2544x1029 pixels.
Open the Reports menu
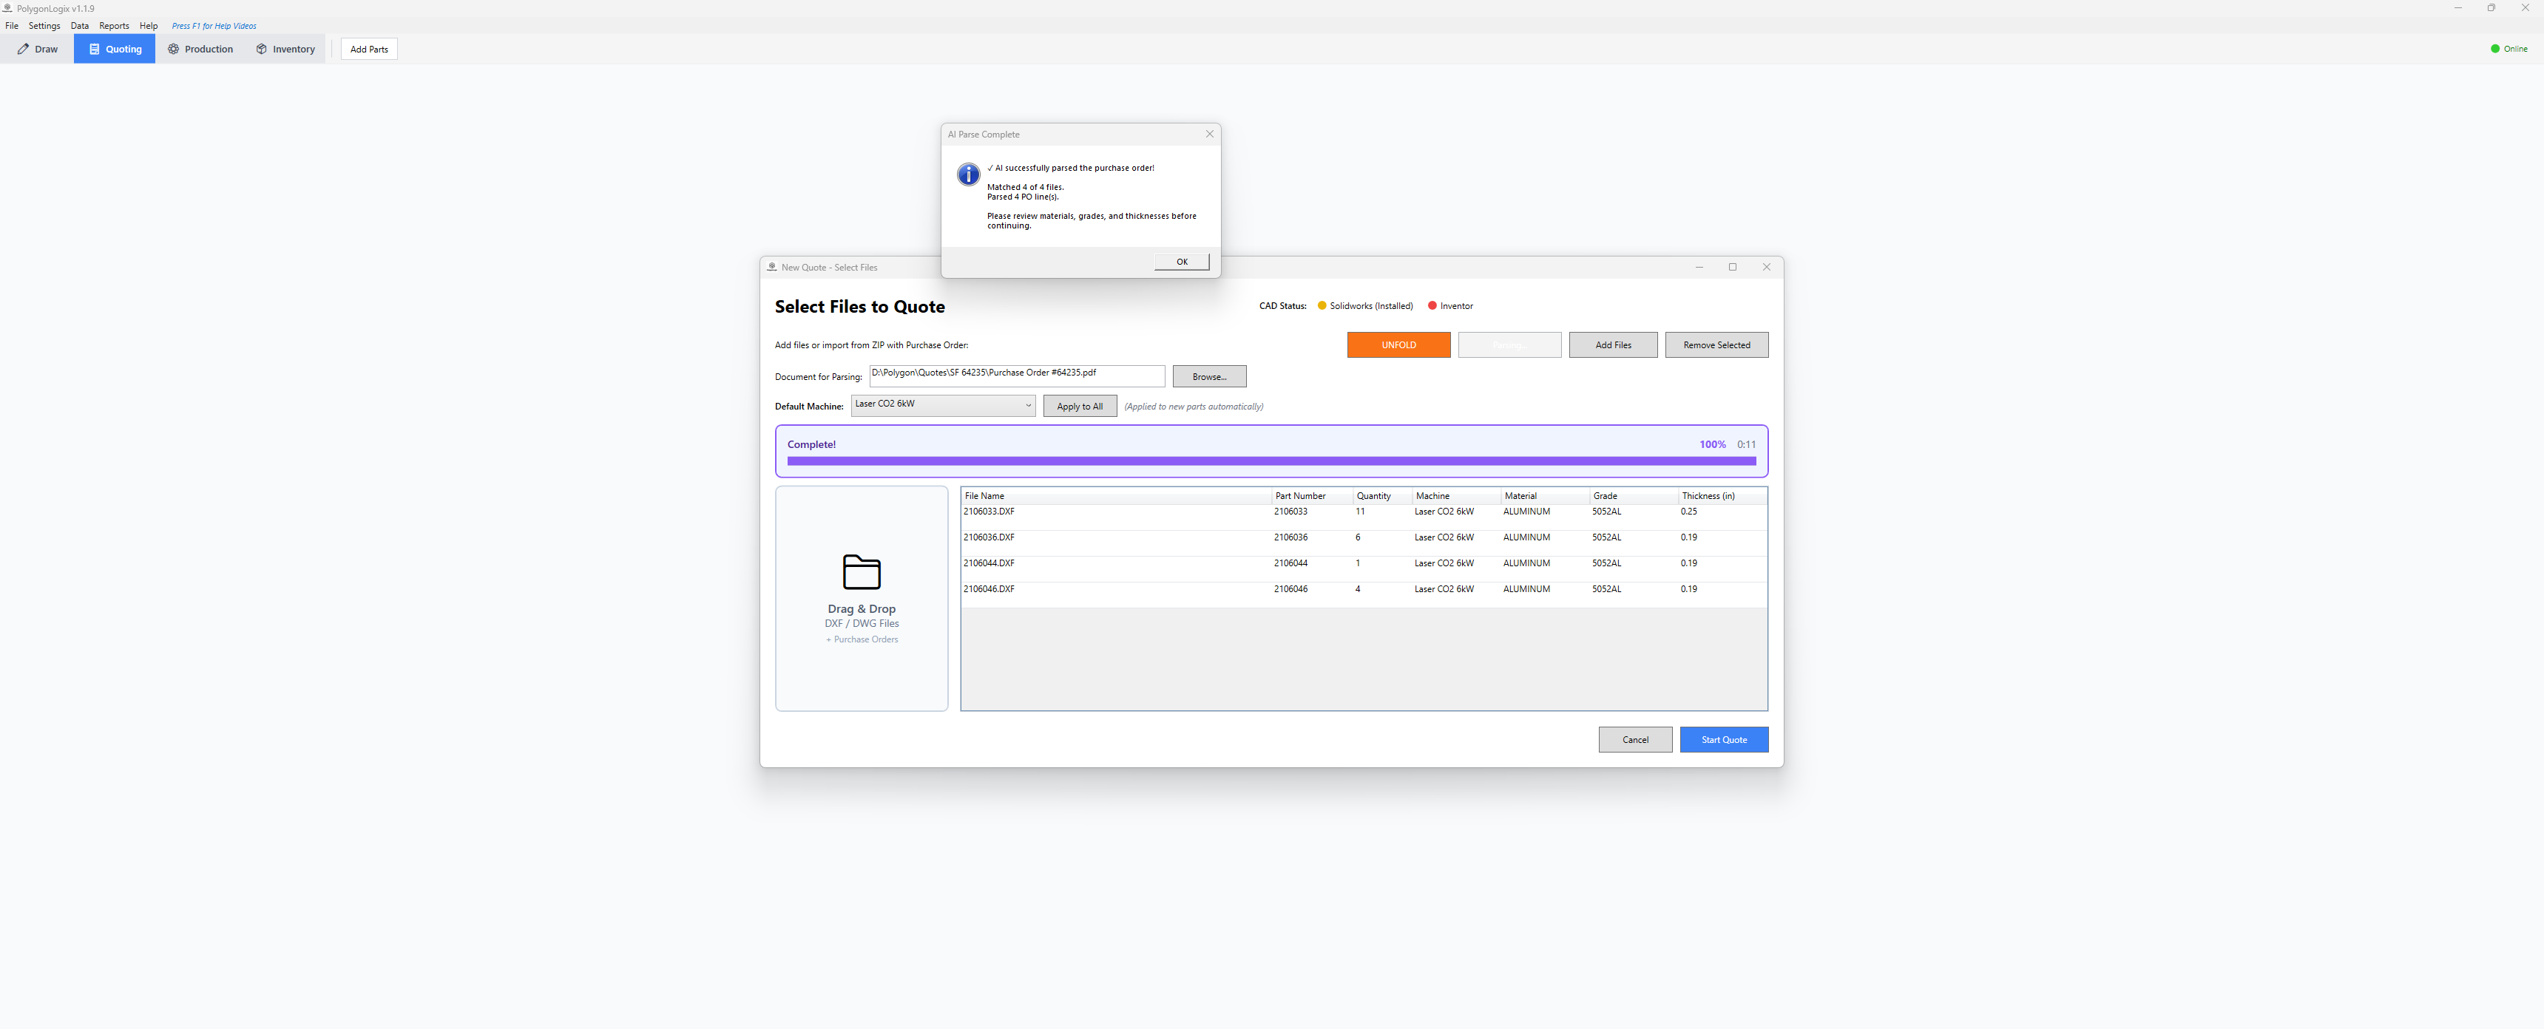(x=114, y=26)
